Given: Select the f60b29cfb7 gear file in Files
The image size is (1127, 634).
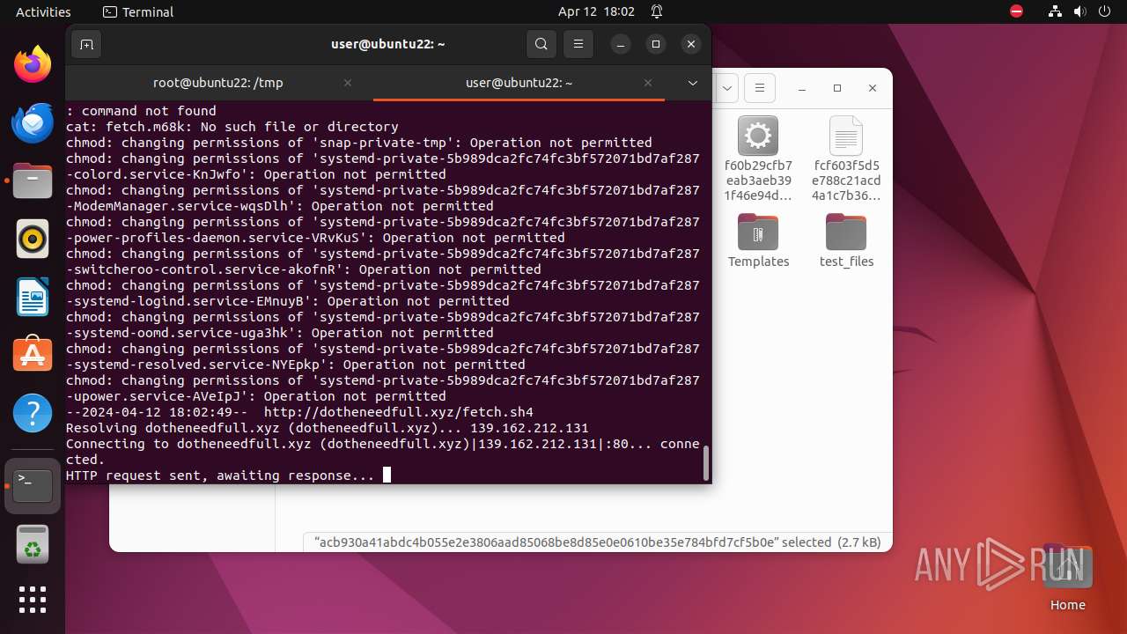Looking at the screenshot, I should click(x=758, y=159).
